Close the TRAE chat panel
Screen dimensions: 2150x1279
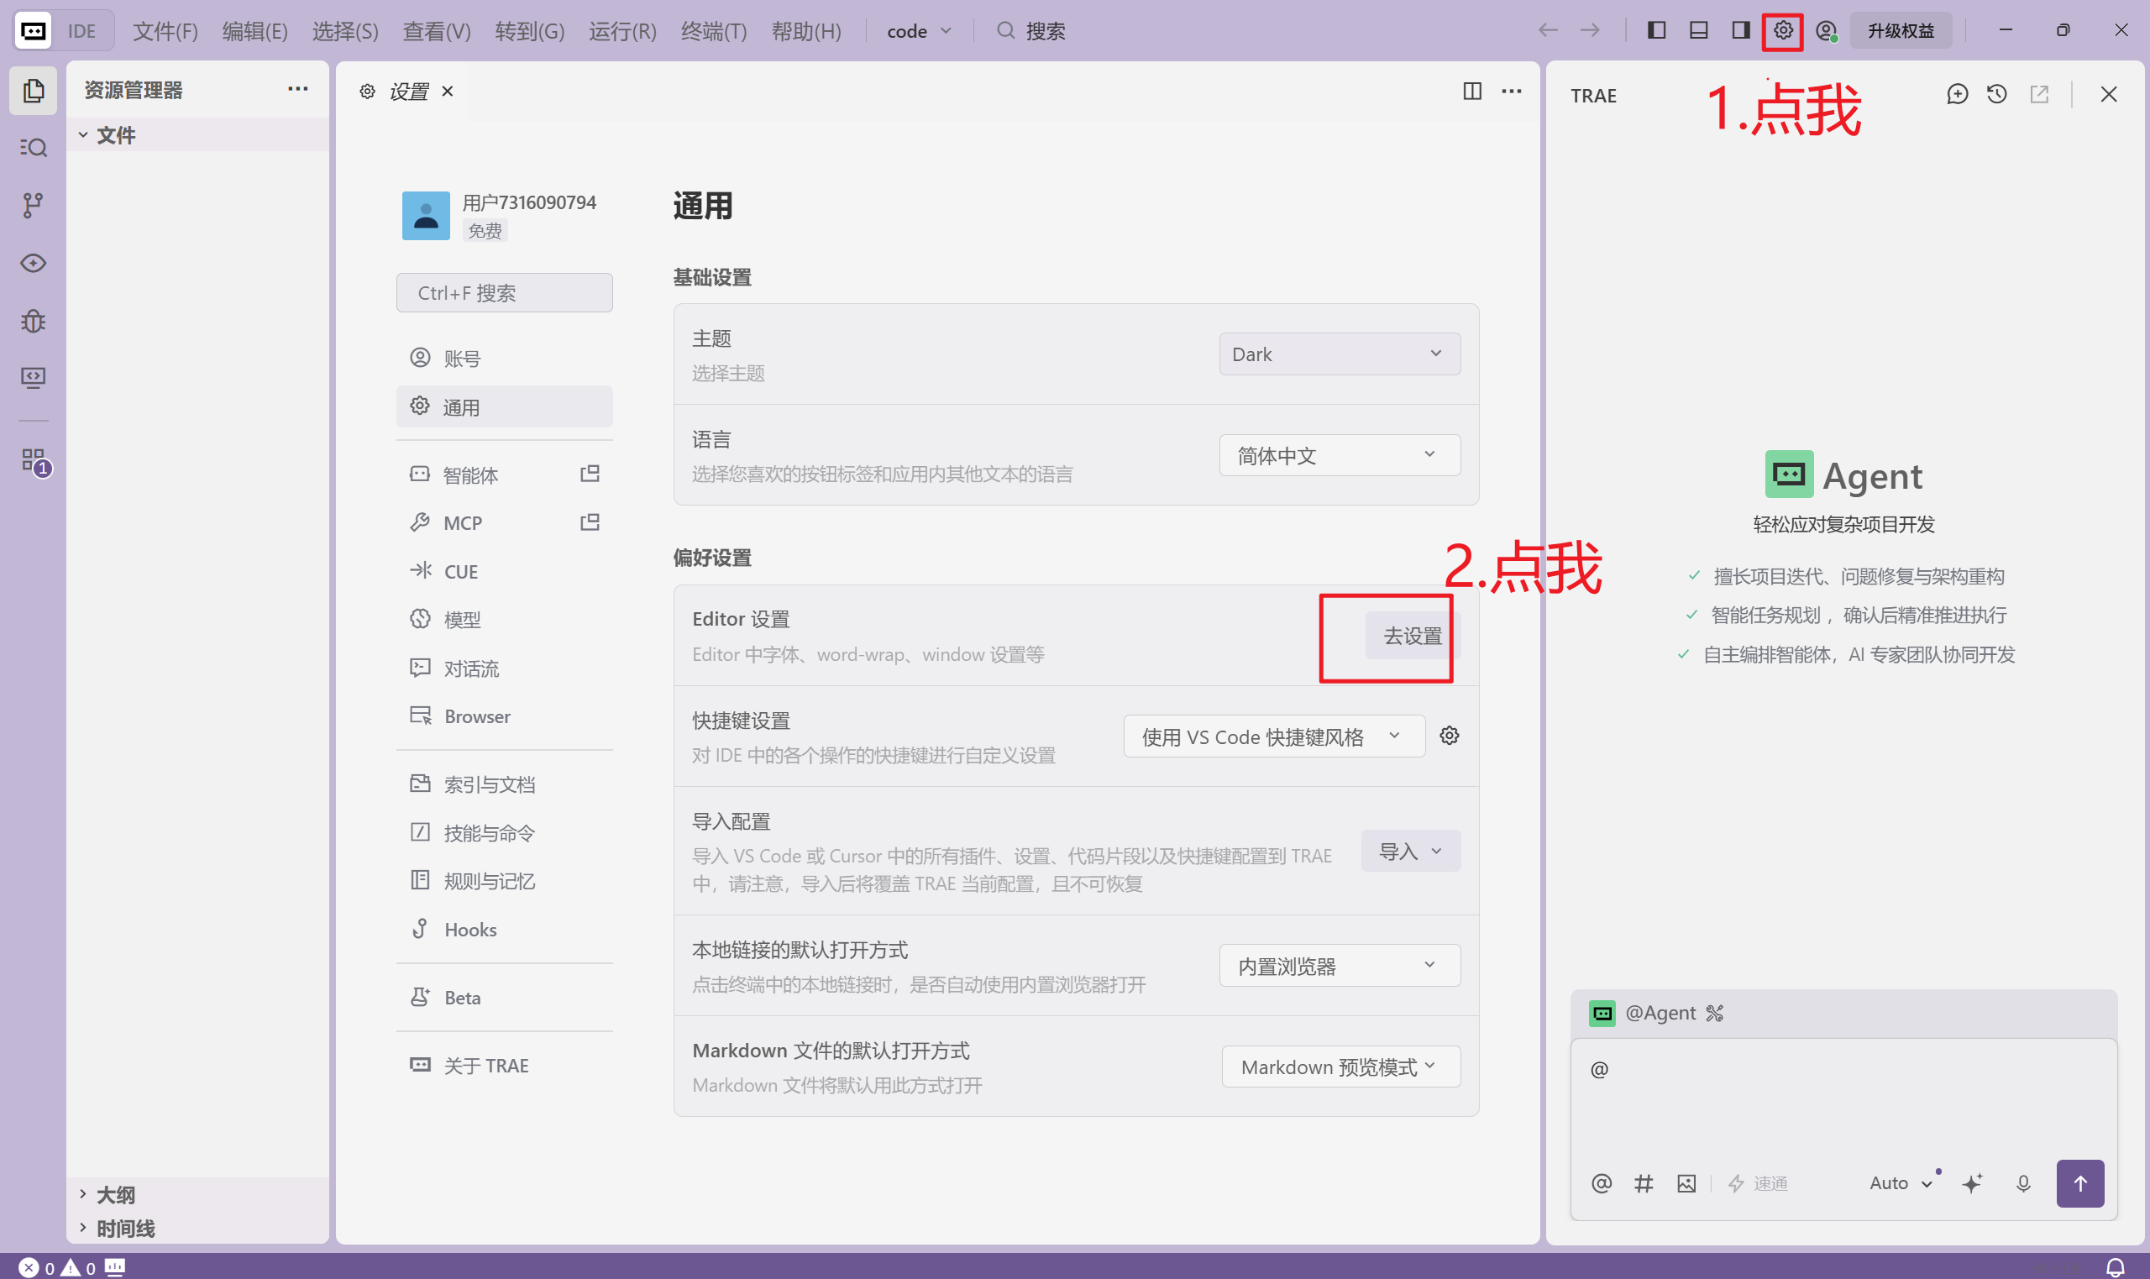(x=2109, y=94)
